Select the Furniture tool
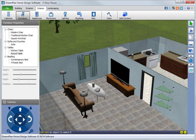Viewport: 196px width, 140px height. click(23, 15)
